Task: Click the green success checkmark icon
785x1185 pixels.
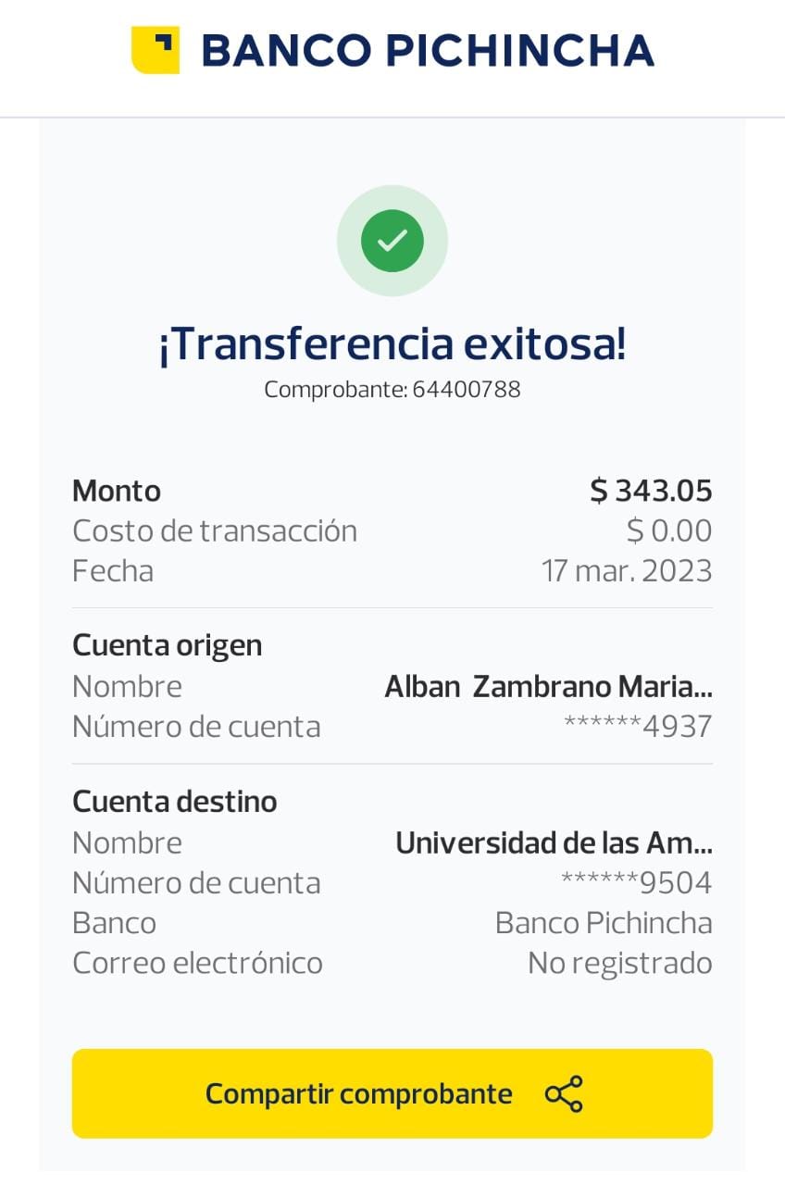Action: (x=392, y=241)
